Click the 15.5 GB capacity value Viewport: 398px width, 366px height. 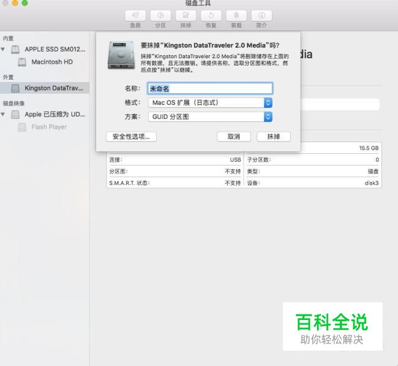click(369, 148)
